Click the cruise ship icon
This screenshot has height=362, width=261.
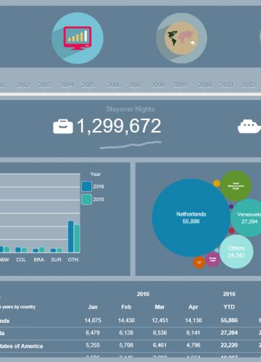(x=249, y=126)
